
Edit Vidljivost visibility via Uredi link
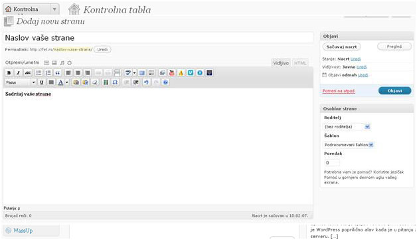point(361,67)
